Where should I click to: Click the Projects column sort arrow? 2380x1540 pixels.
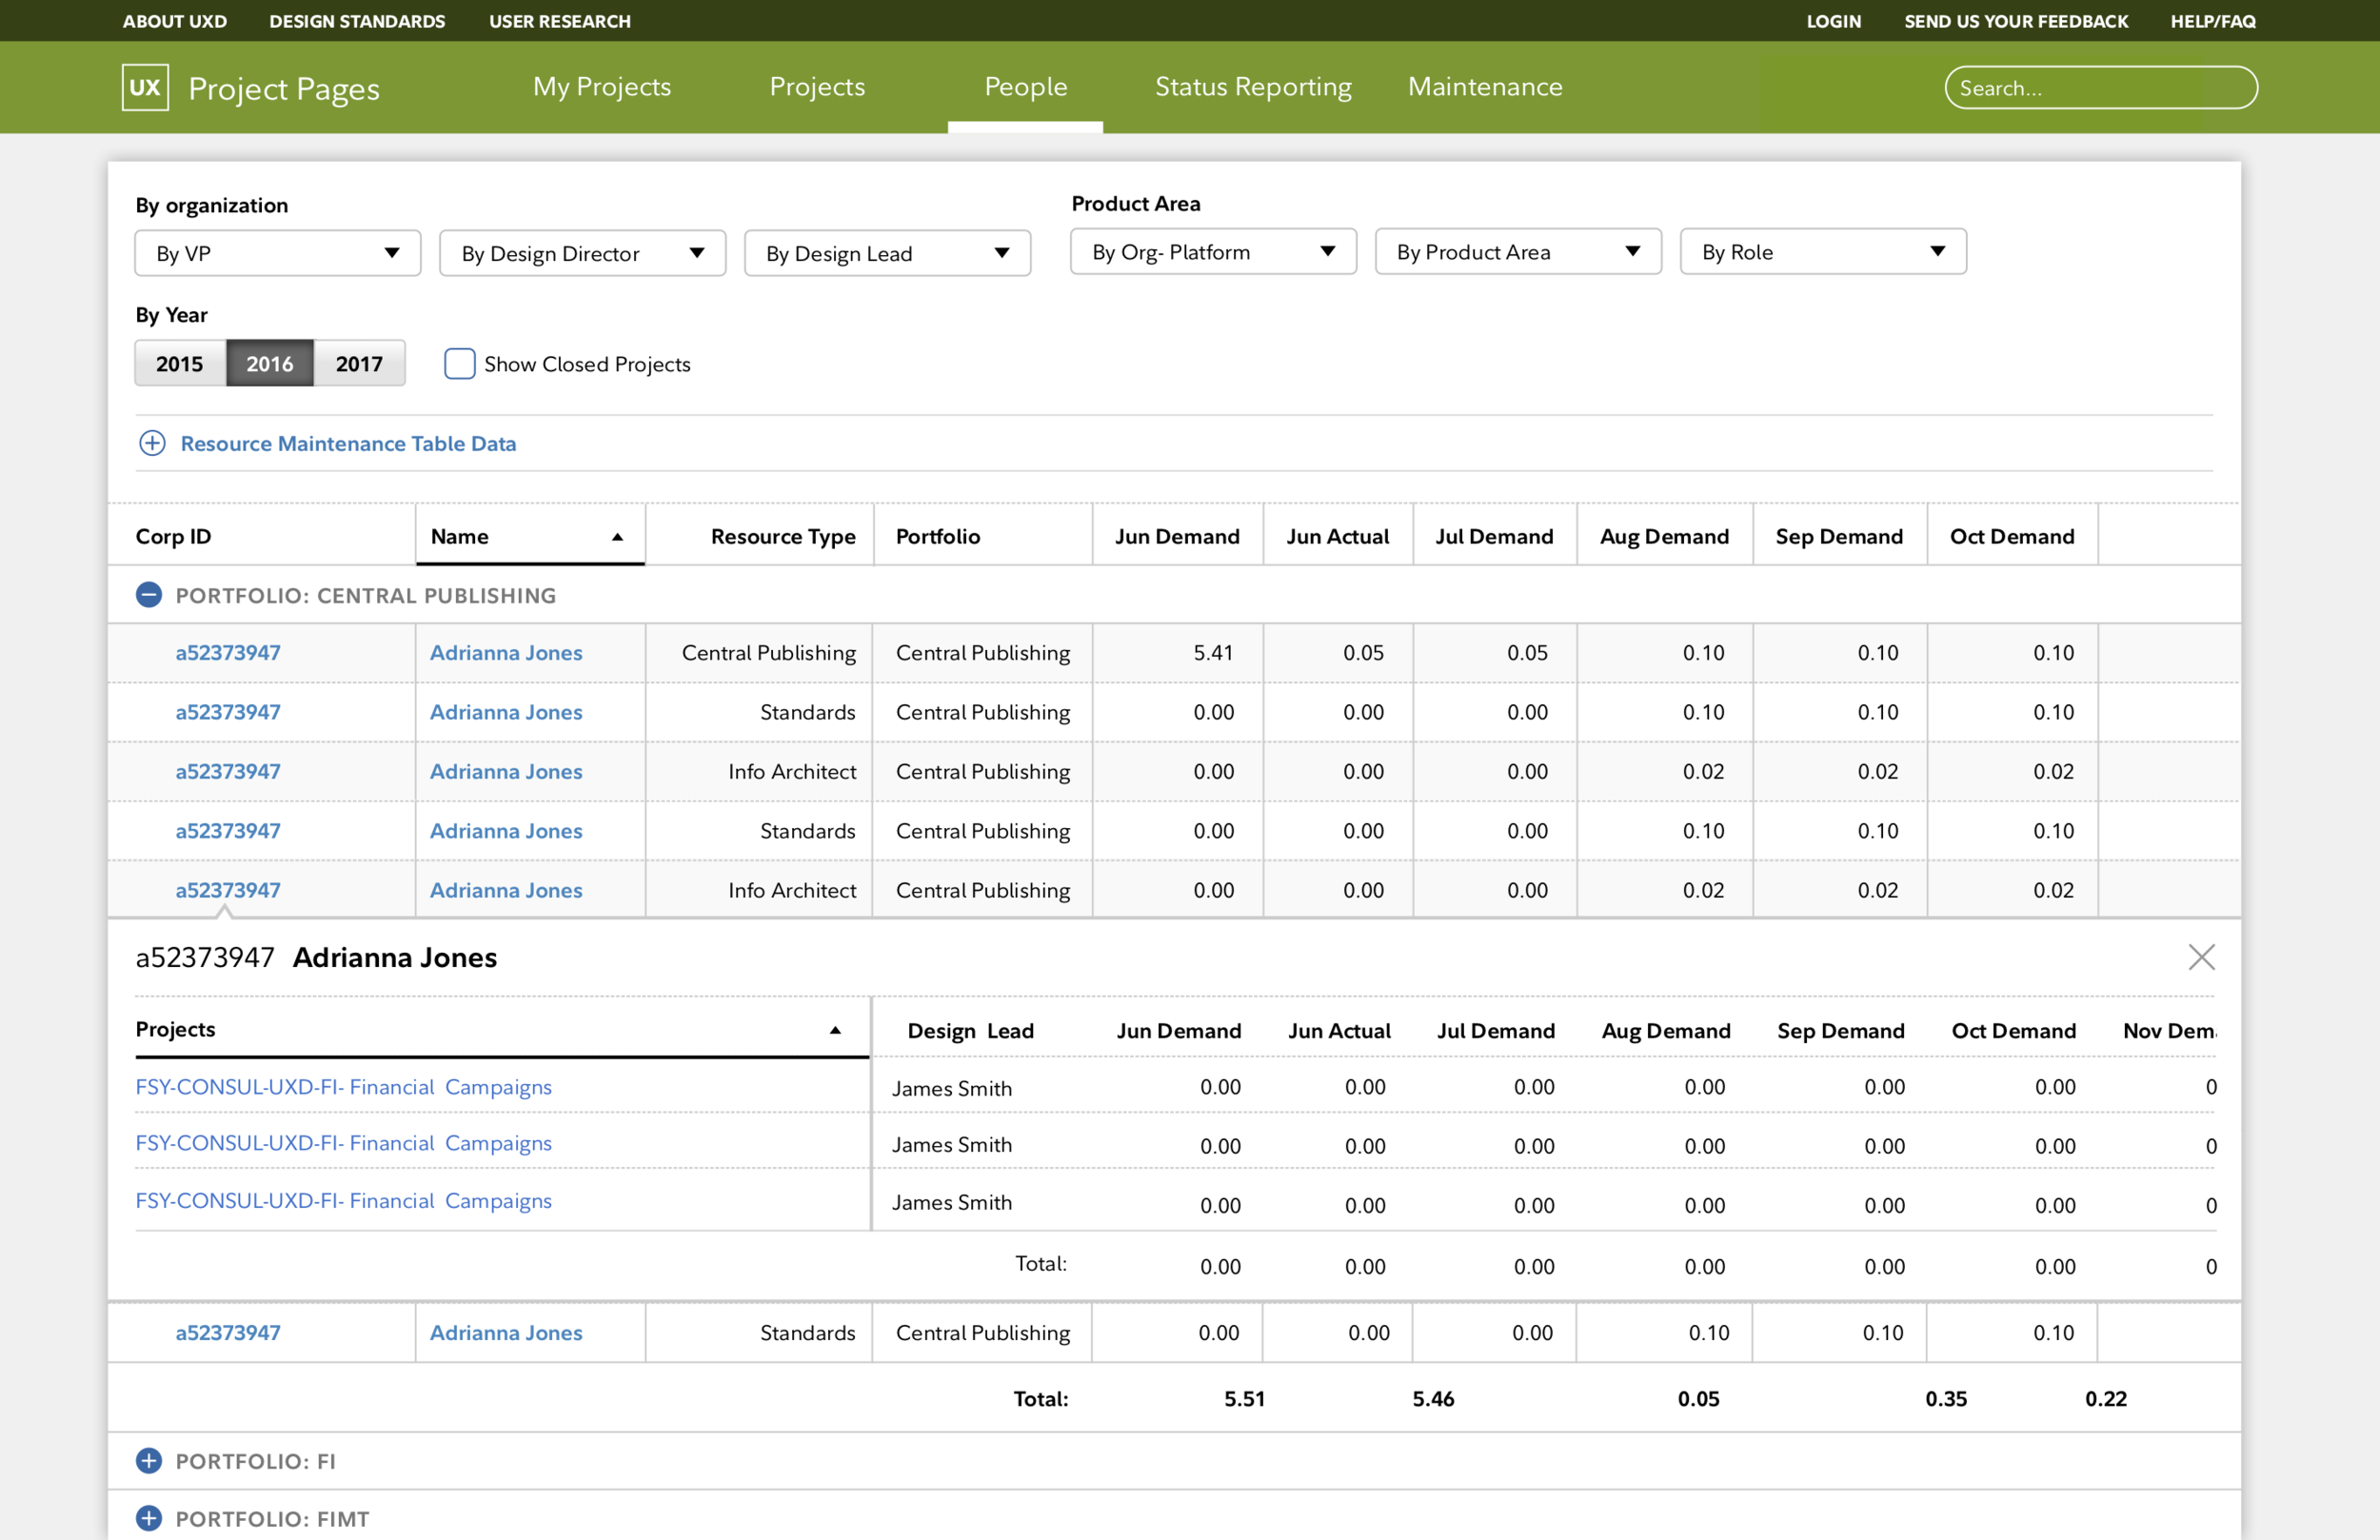click(835, 1030)
